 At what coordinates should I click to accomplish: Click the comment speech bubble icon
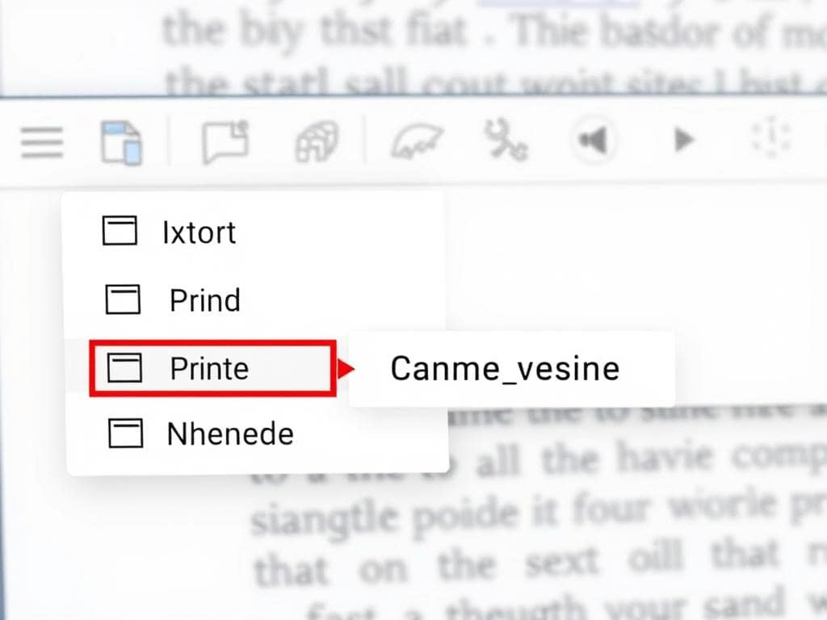coord(225,143)
